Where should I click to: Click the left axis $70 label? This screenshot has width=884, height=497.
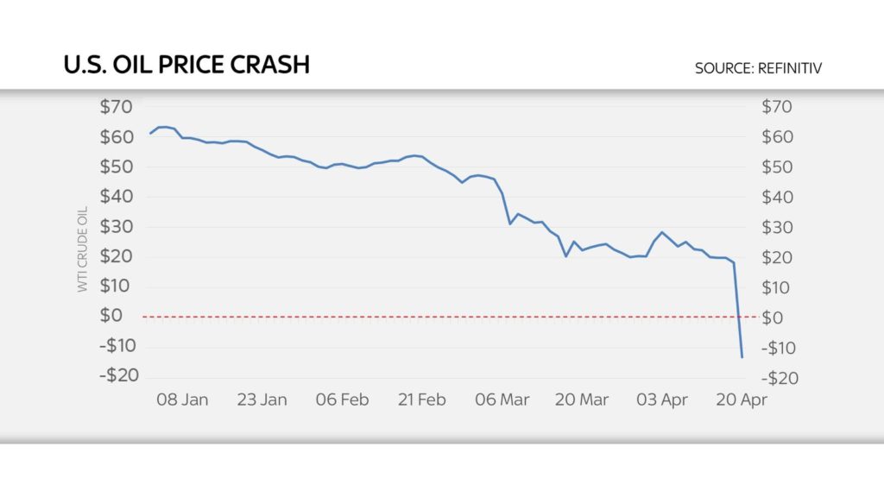[x=117, y=106]
